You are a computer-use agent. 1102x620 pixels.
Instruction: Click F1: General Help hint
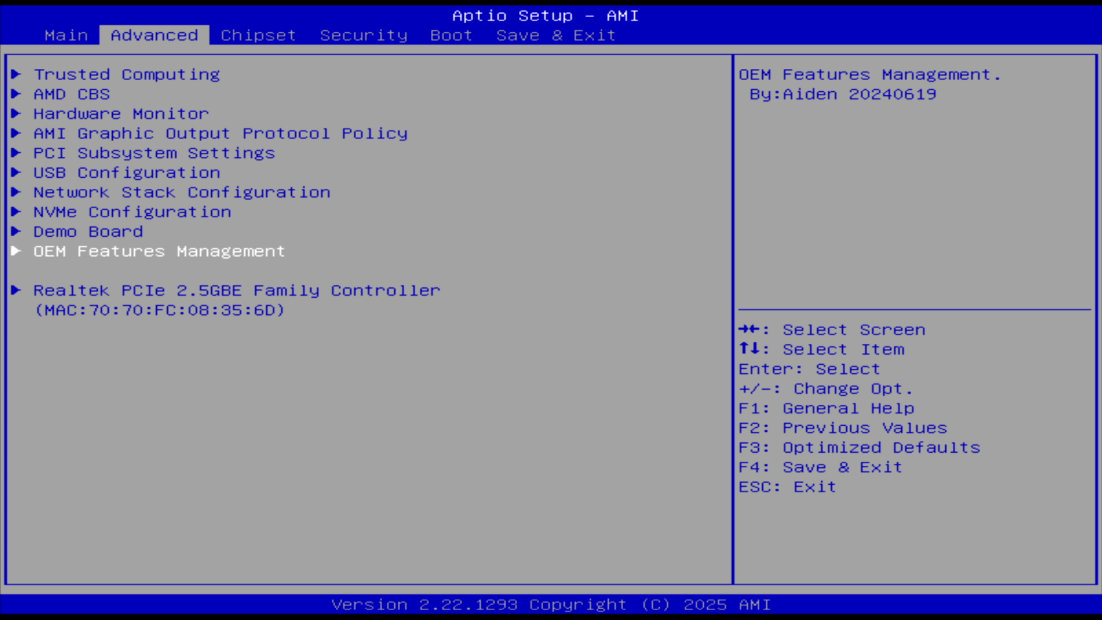coord(826,409)
